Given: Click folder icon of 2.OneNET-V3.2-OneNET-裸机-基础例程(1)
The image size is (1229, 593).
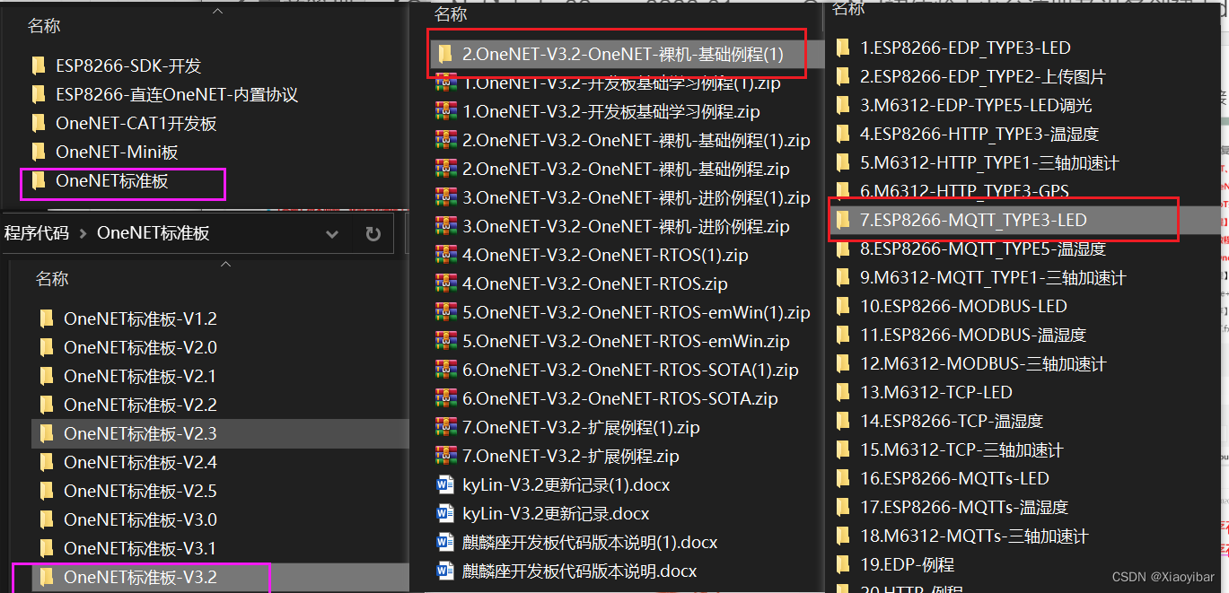Looking at the screenshot, I should (445, 54).
